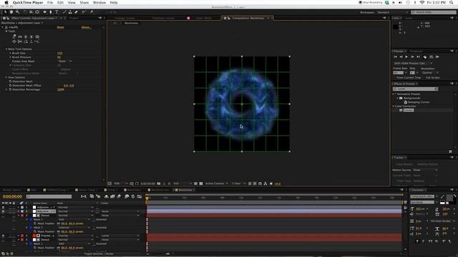
Task: Select the Clone Stamp tool
Action: (70, 12)
